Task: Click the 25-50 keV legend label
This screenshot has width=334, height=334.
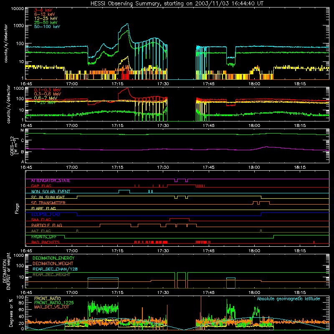Action: pyautogui.click(x=46, y=23)
